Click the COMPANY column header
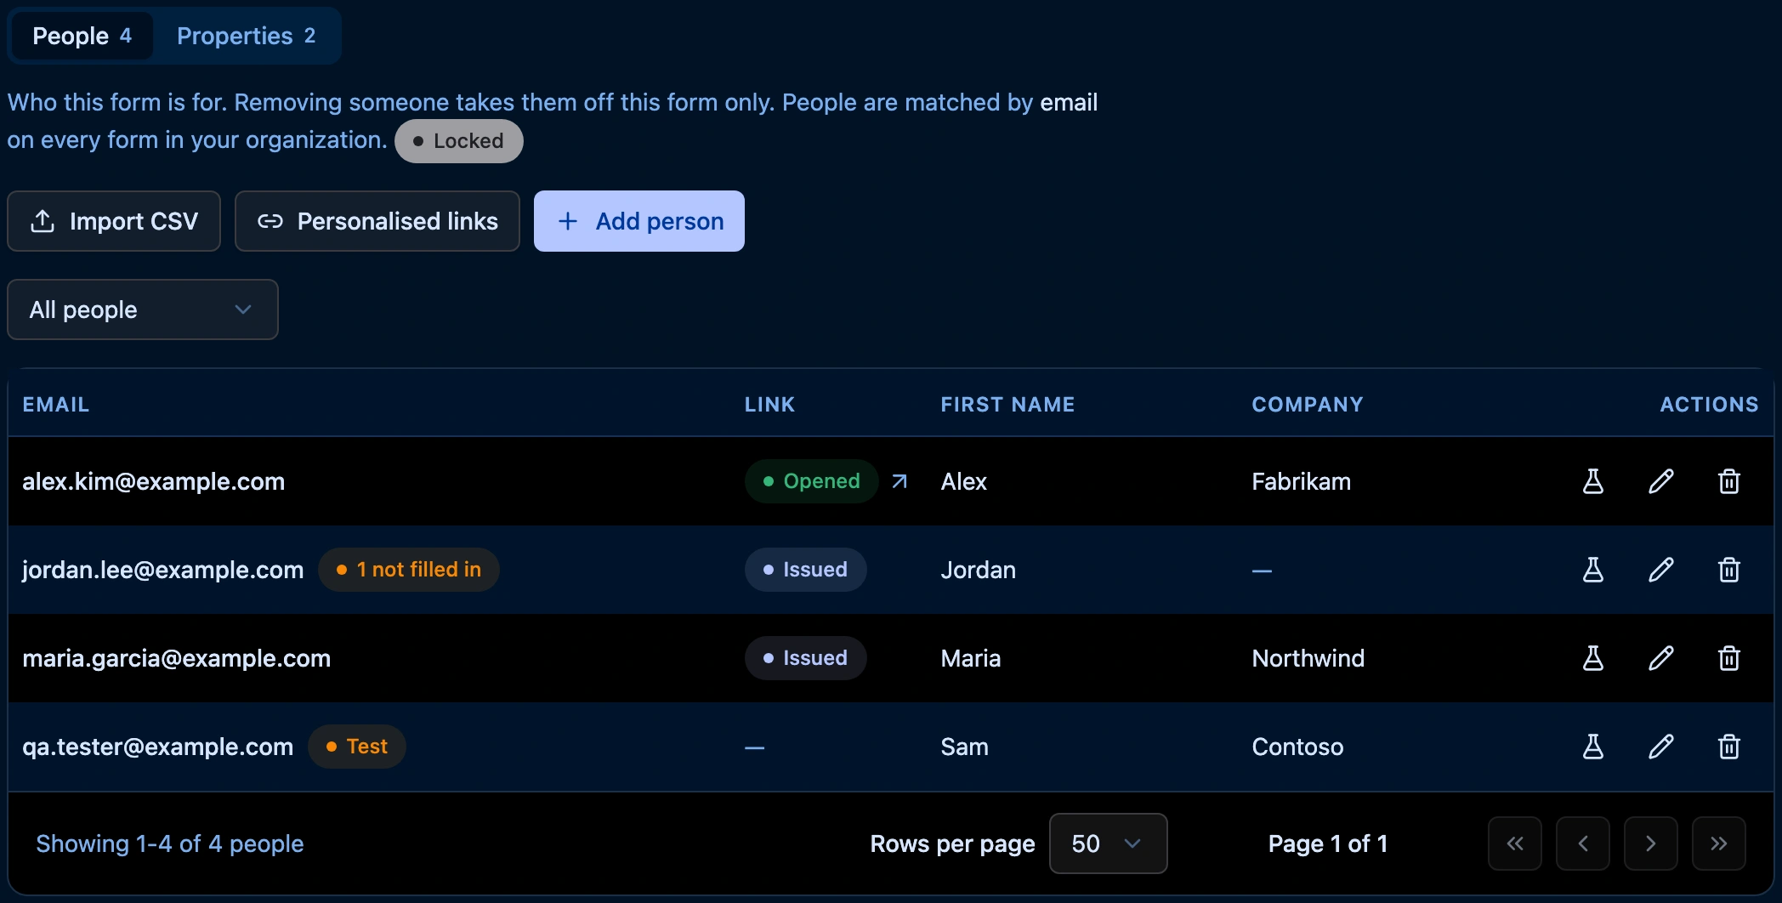Screen dimensions: 1782x903 point(1308,405)
